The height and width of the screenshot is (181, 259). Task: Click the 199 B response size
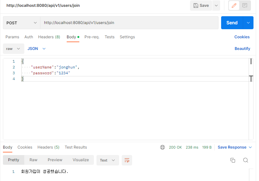pyautogui.click(x=207, y=147)
